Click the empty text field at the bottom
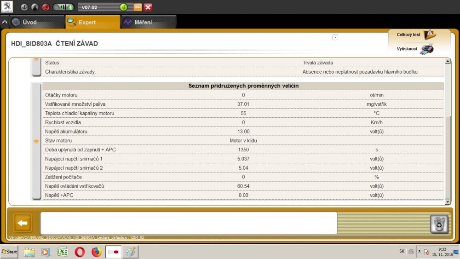 189,223
